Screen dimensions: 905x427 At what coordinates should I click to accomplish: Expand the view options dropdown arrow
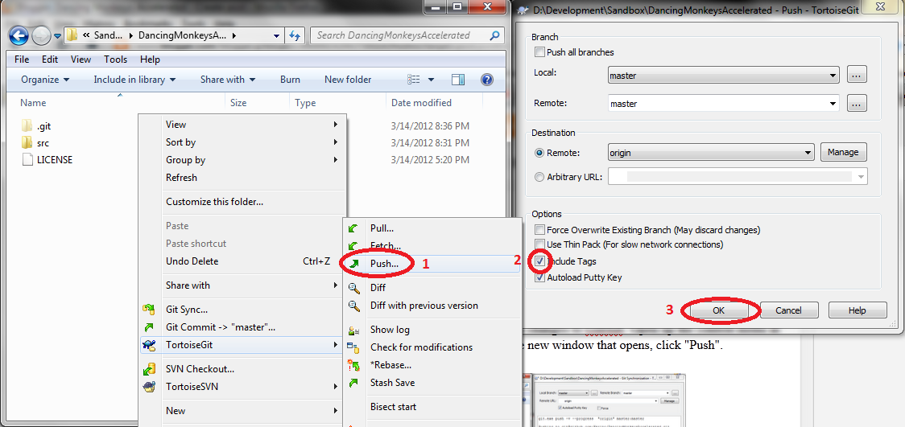click(x=431, y=80)
